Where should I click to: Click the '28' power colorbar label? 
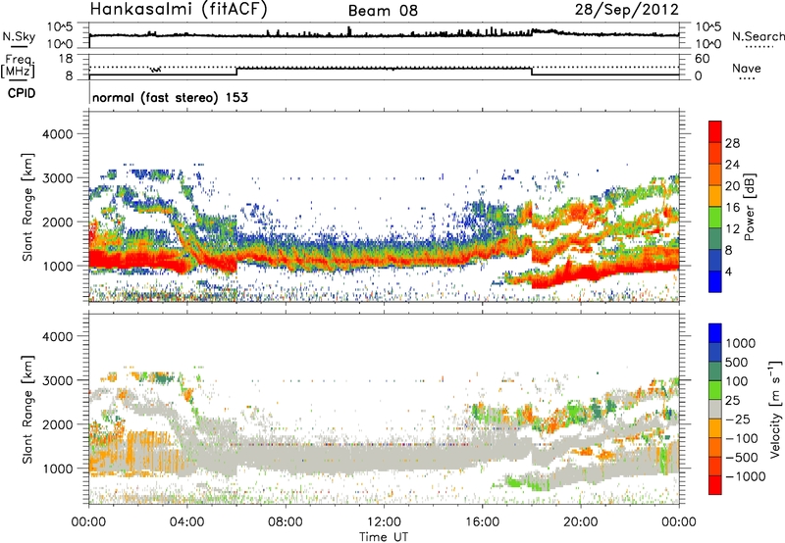732,143
